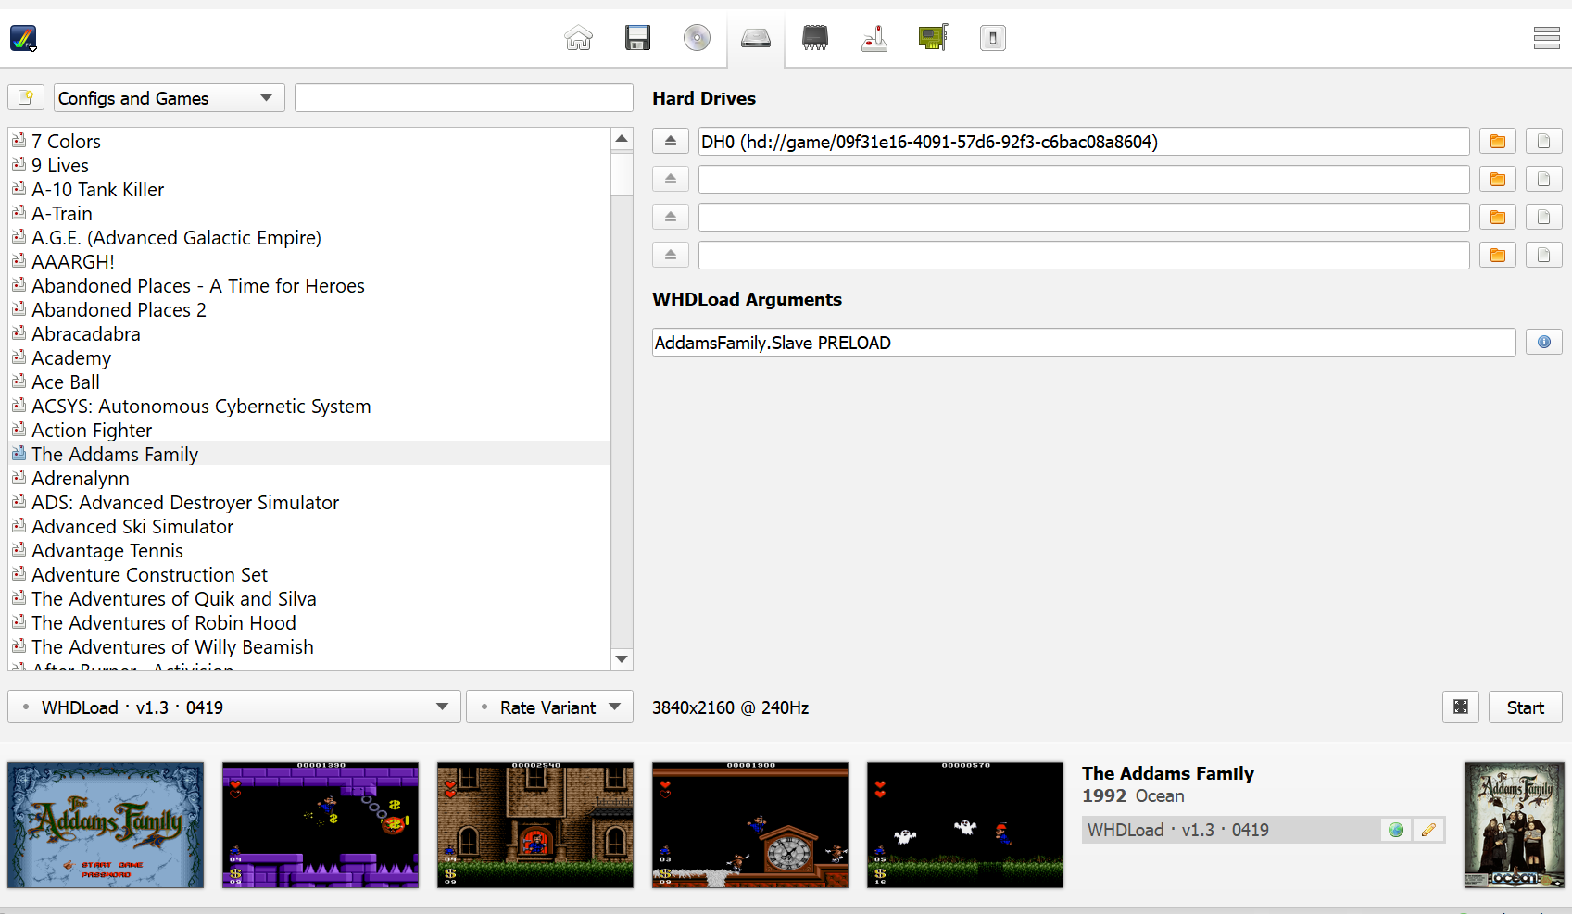This screenshot has width=1572, height=914.
Task: Open the variant web link globe icon
Action: pos(1396,830)
